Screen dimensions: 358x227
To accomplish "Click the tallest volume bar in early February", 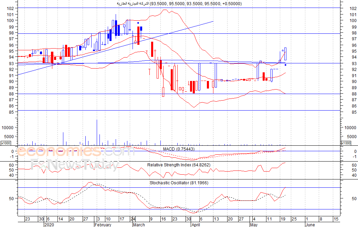I will coord(97,133).
